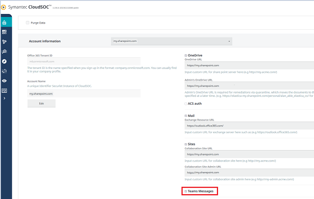This screenshot has width=314, height=199.
Task: Toggle the Sites checkbox
Action: coord(186,144)
